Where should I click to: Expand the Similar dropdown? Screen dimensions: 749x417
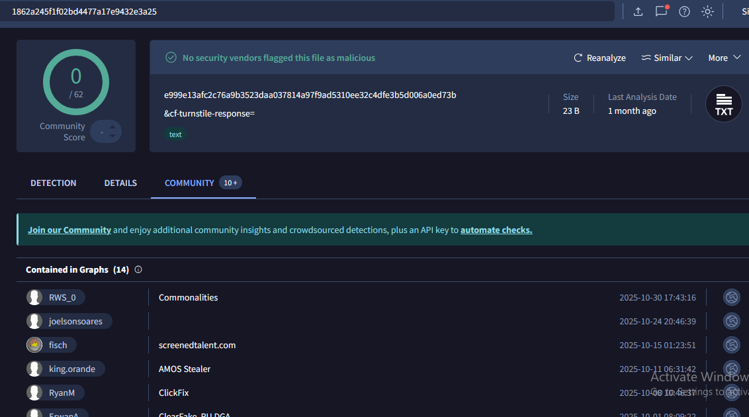[x=667, y=58]
